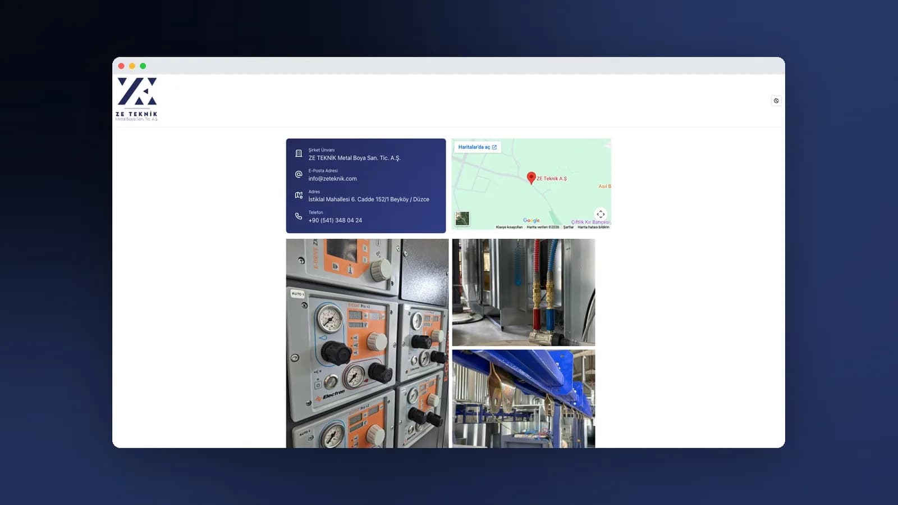Click company name ZE TEKNİK Metal Boya San.
This screenshot has width=898, height=505.
click(x=354, y=158)
